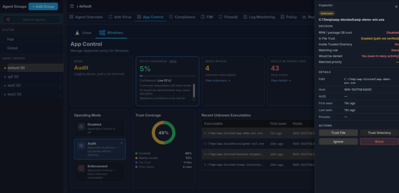Switch to the Firewall tab
The width and height of the screenshot is (399, 193).
(x=228, y=17)
